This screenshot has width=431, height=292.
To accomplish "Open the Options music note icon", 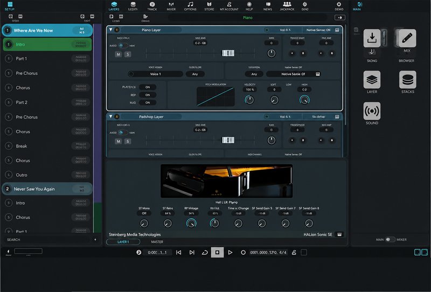I will pyautogui.click(x=190, y=6).
